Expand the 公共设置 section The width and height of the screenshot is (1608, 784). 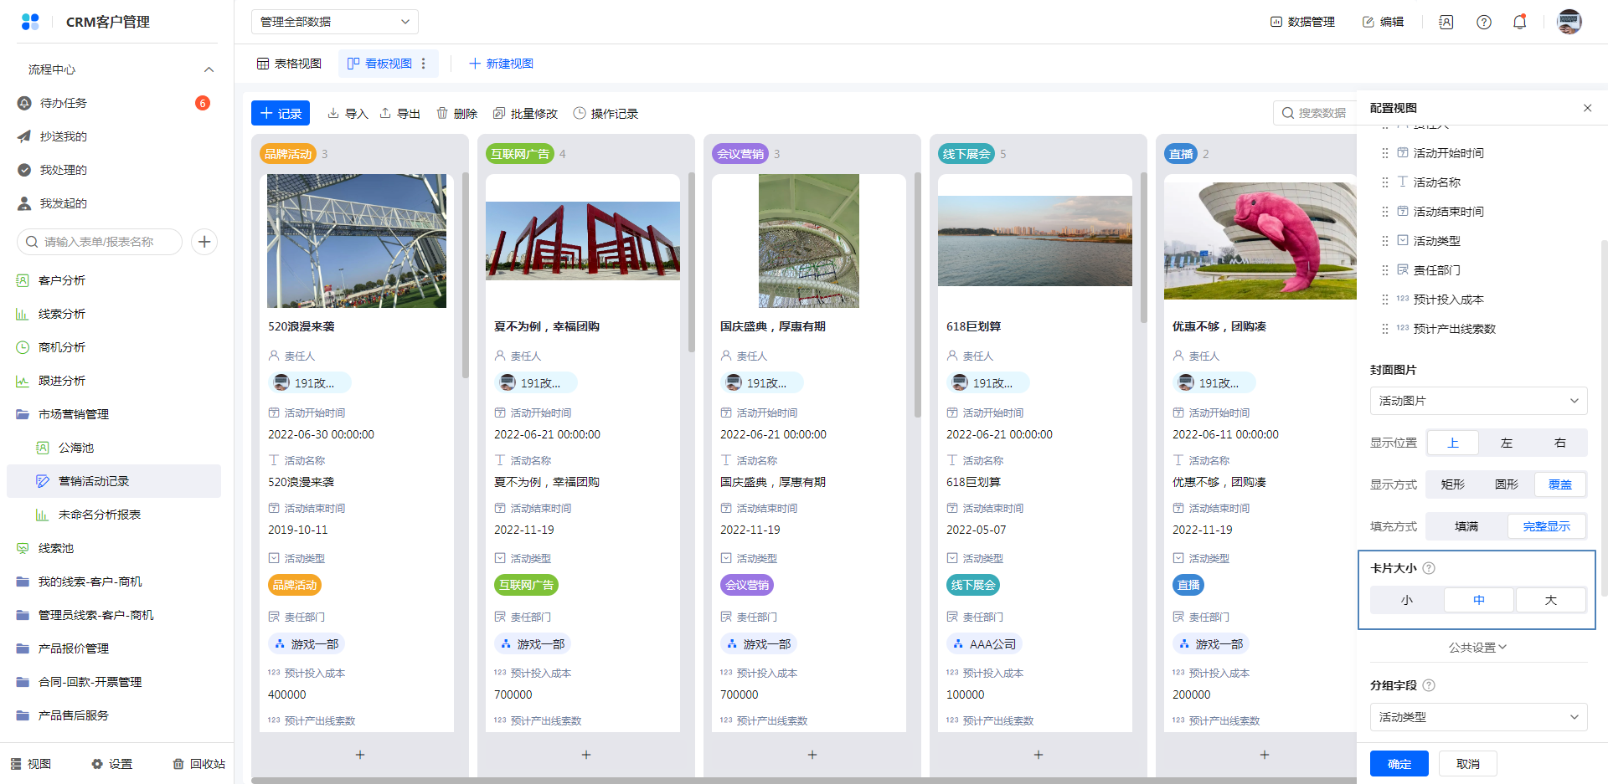pos(1477,647)
